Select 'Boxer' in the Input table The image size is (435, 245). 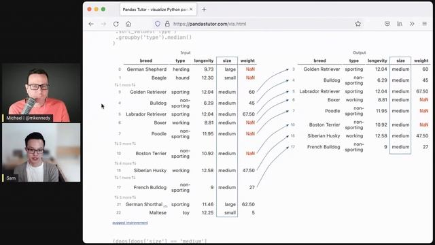coord(160,122)
